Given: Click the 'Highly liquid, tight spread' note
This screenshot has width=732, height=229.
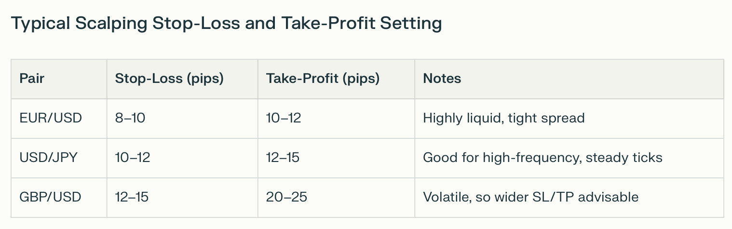Looking at the screenshot, I should pyautogui.click(x=503, y=118).
